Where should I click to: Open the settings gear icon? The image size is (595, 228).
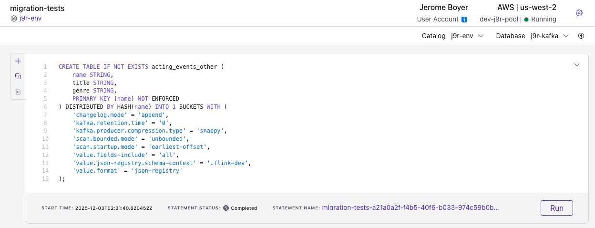(x=579, y=13)
